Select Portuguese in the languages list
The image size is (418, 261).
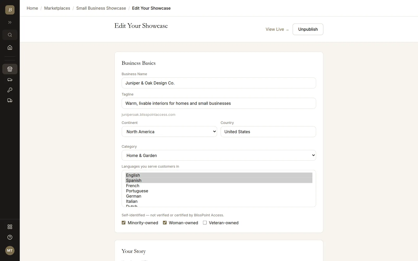(x=219, y=191)
